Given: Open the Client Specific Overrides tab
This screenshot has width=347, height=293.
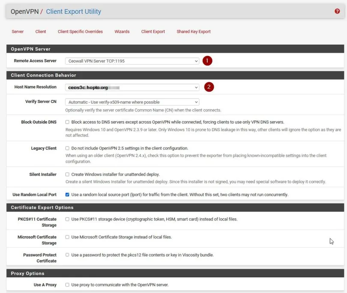Looking at the screenshot, I should 80,32.
